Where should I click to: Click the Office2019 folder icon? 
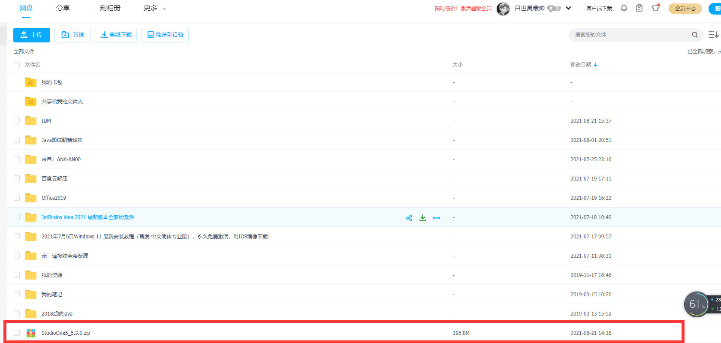[x=31, y=198]
